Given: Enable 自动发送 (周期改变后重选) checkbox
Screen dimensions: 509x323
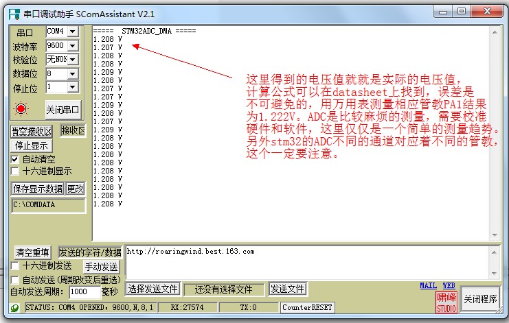Looking at the screenshot, I should pyautogui.click(x=15, y=280).
